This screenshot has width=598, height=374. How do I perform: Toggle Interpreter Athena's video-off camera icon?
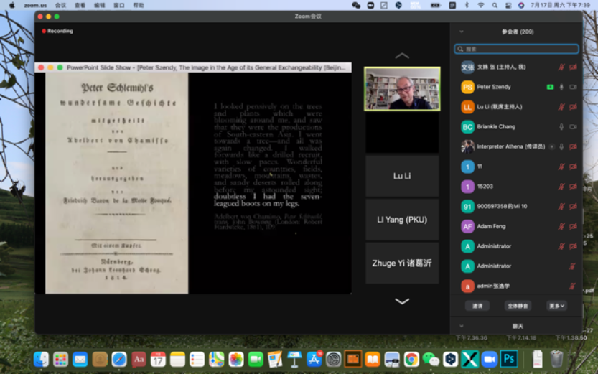[x=573, y=146]
